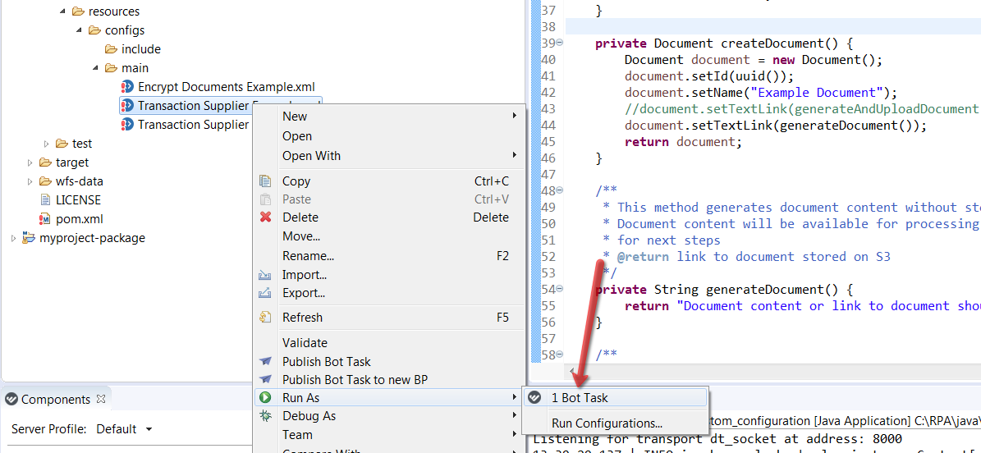Click the Copy menu icon

[265, 181]
